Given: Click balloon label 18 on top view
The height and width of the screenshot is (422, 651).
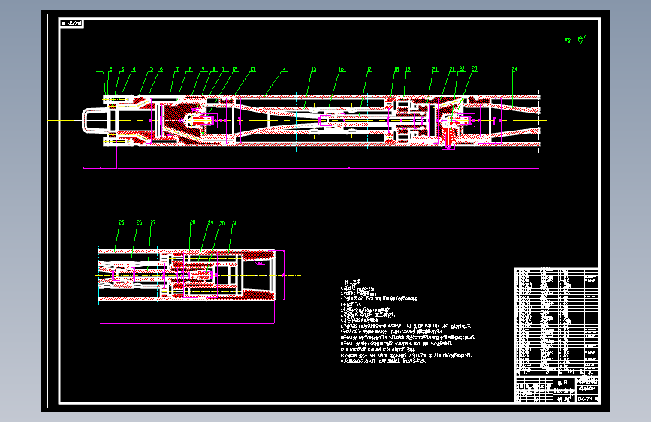Looking at the screenshot, I should [396, 69].
